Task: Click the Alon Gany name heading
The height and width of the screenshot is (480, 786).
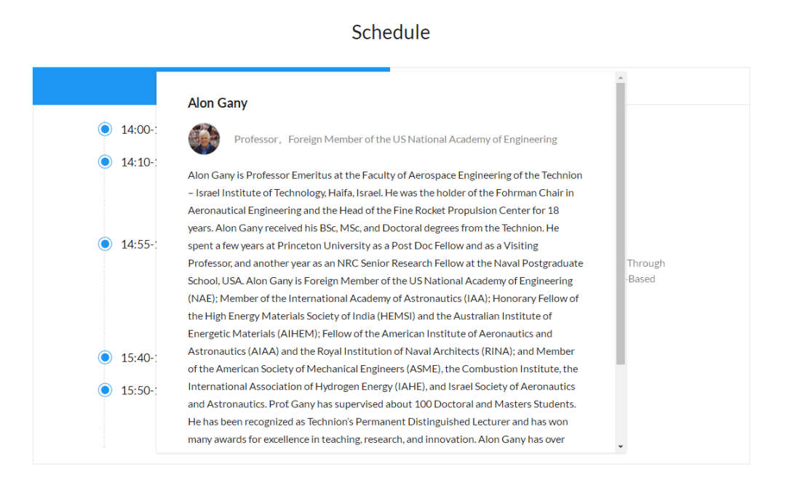Action: [x=218, y=103]
